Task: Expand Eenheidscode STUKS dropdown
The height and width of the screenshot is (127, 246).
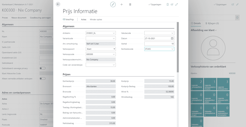Action: (172, 49)
